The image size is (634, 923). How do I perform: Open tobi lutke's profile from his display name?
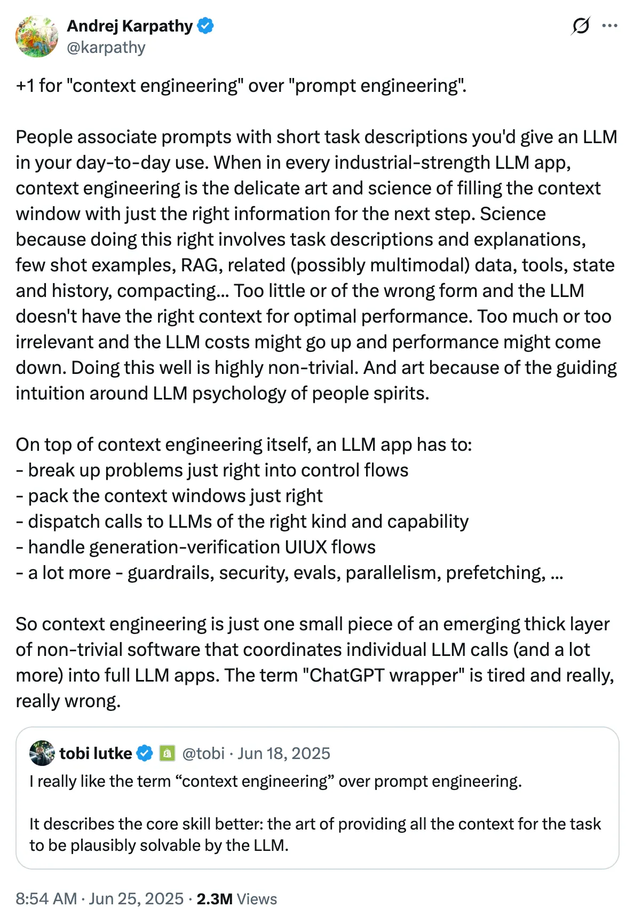tap(96, 753)
